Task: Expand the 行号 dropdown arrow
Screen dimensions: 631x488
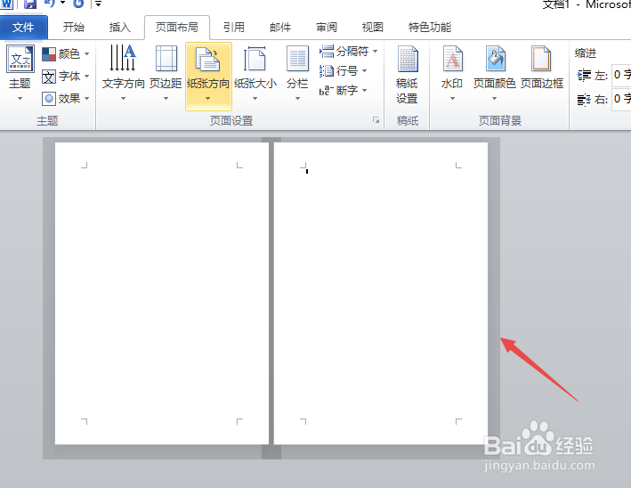Action: (x=364, y=71)
